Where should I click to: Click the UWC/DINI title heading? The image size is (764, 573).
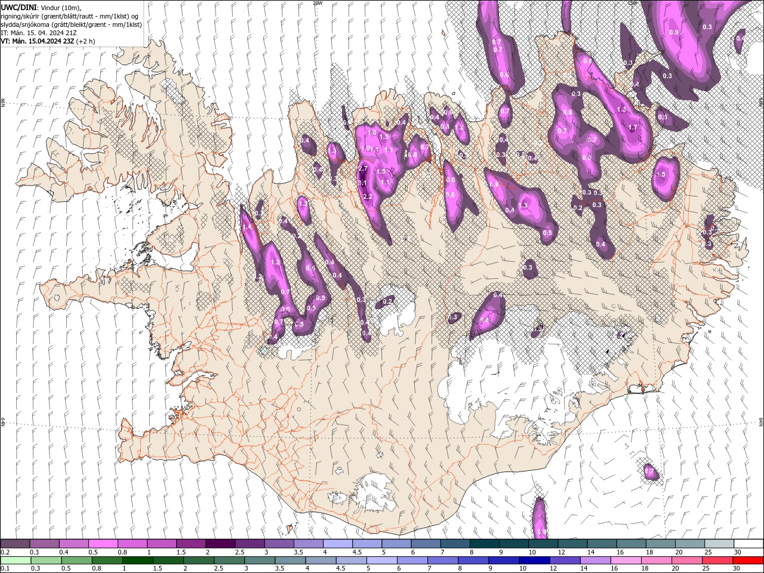[18, 7]
